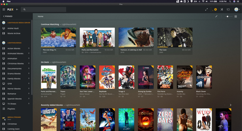
Task: Click the Animation TV monitor icon
Action: click(4, 59)
